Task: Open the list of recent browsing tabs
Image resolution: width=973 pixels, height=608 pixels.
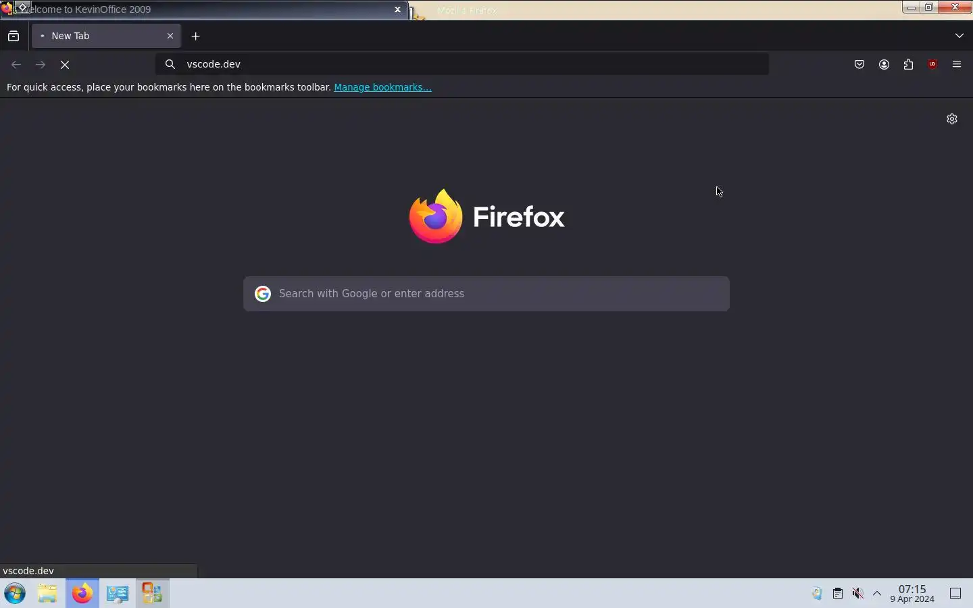Action: coord(14,36)
